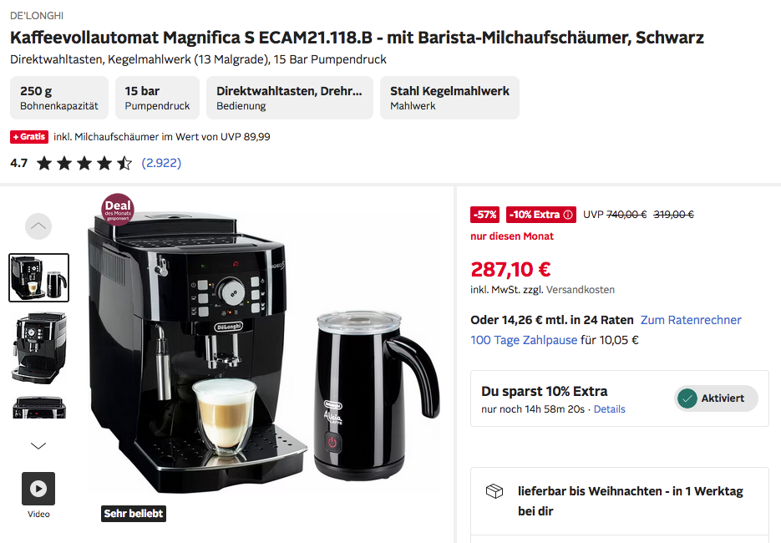The height and width of the screenshot is (543, 781).
Task: Open Zum Ratenrechner link
Action: tap(691, 320)
